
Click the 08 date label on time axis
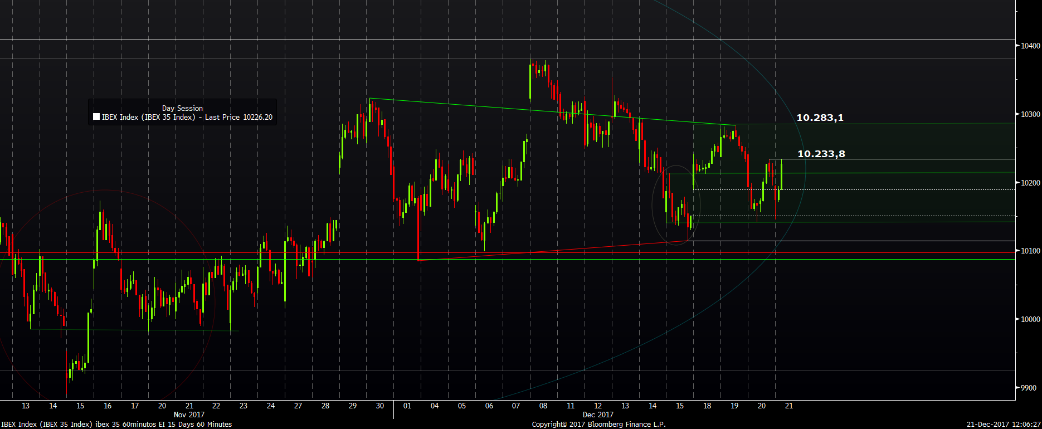tap(543, 406)
